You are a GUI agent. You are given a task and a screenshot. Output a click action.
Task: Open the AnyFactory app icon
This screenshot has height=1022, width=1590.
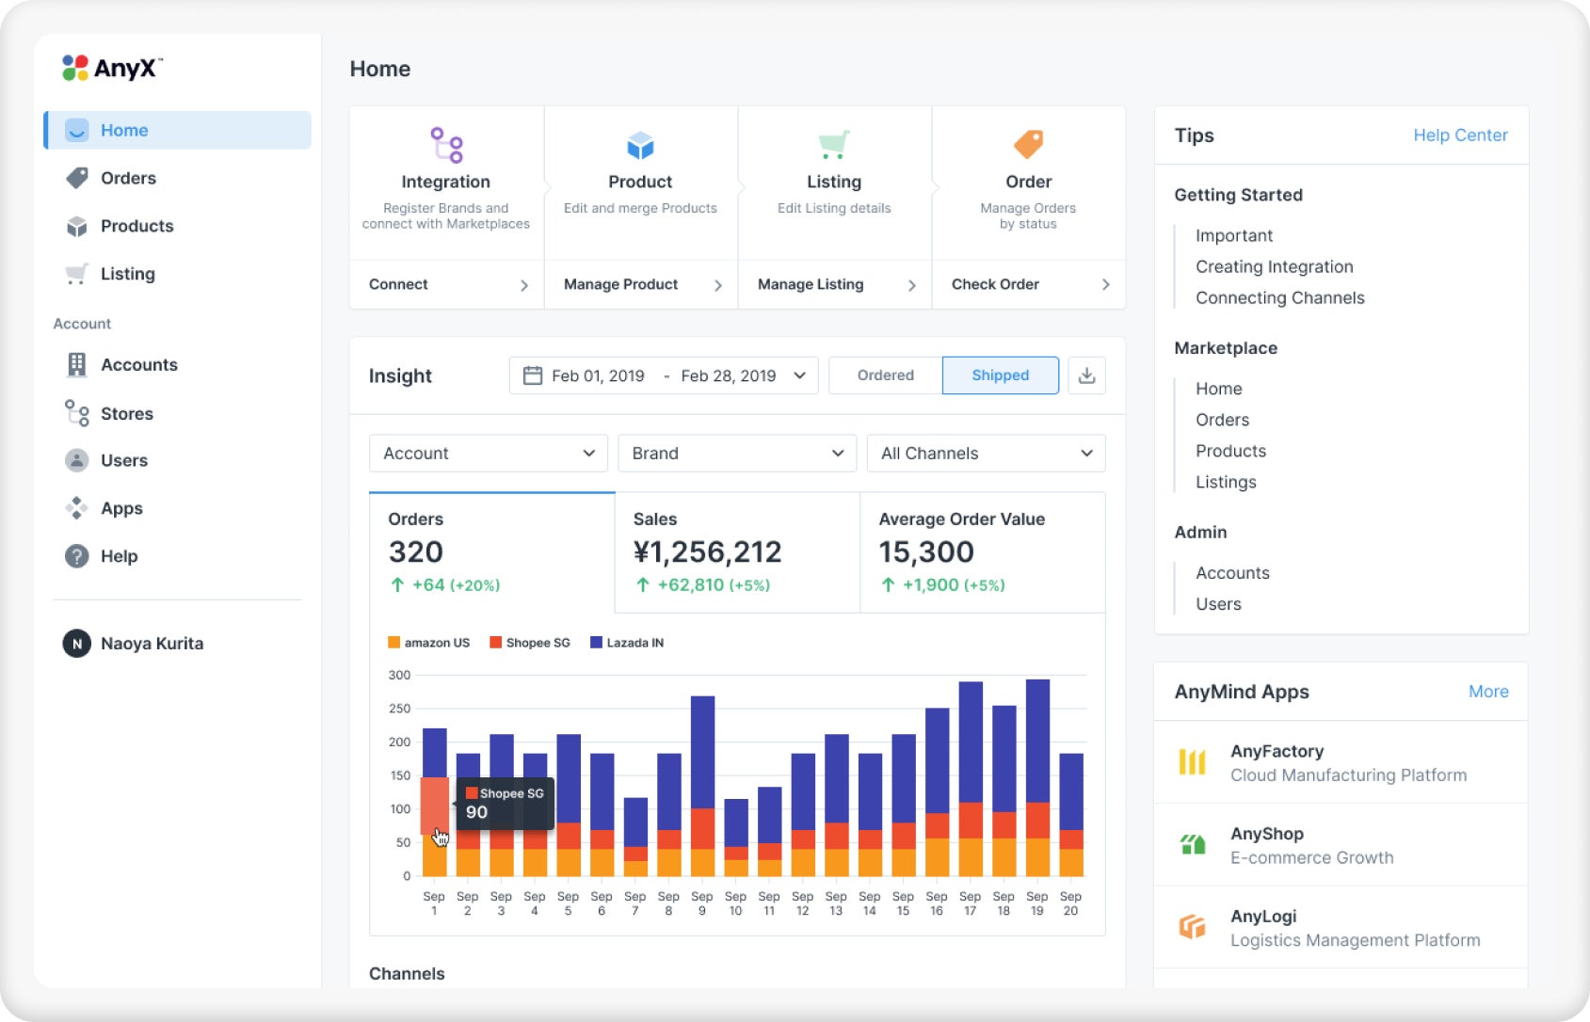1192,762
